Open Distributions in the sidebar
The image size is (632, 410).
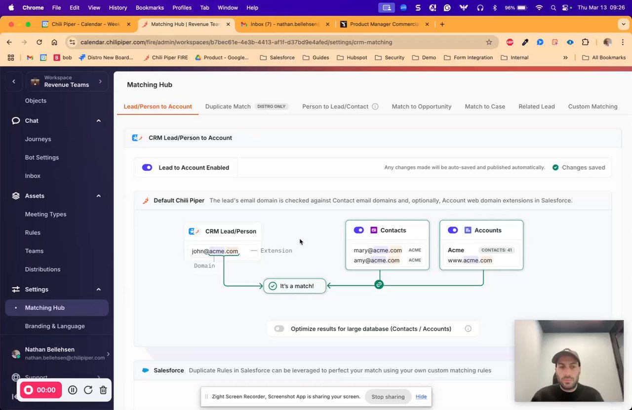click(42, 269)
